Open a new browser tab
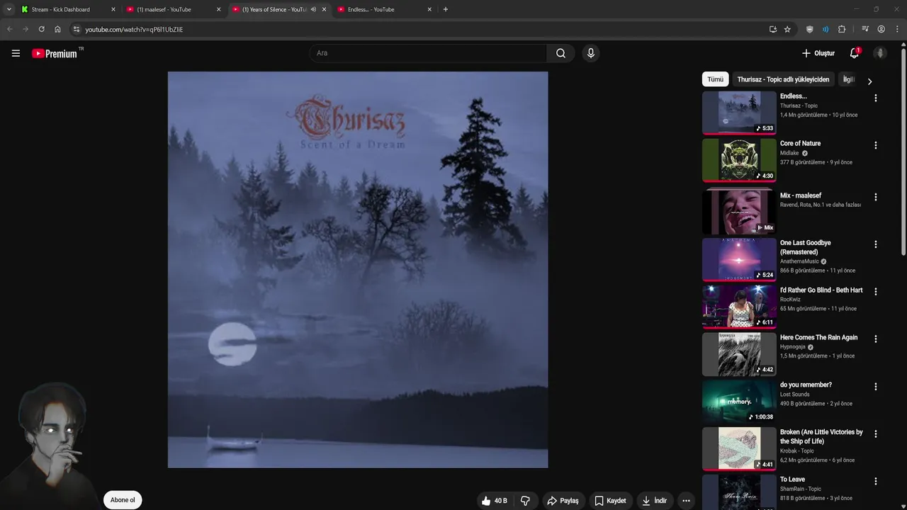Image resolution: width=907 pixels, height=510 pixels. pos(445,9)
